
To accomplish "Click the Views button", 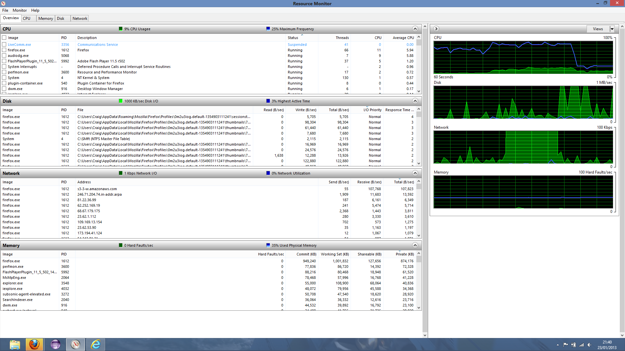I will tap(598, 29).
